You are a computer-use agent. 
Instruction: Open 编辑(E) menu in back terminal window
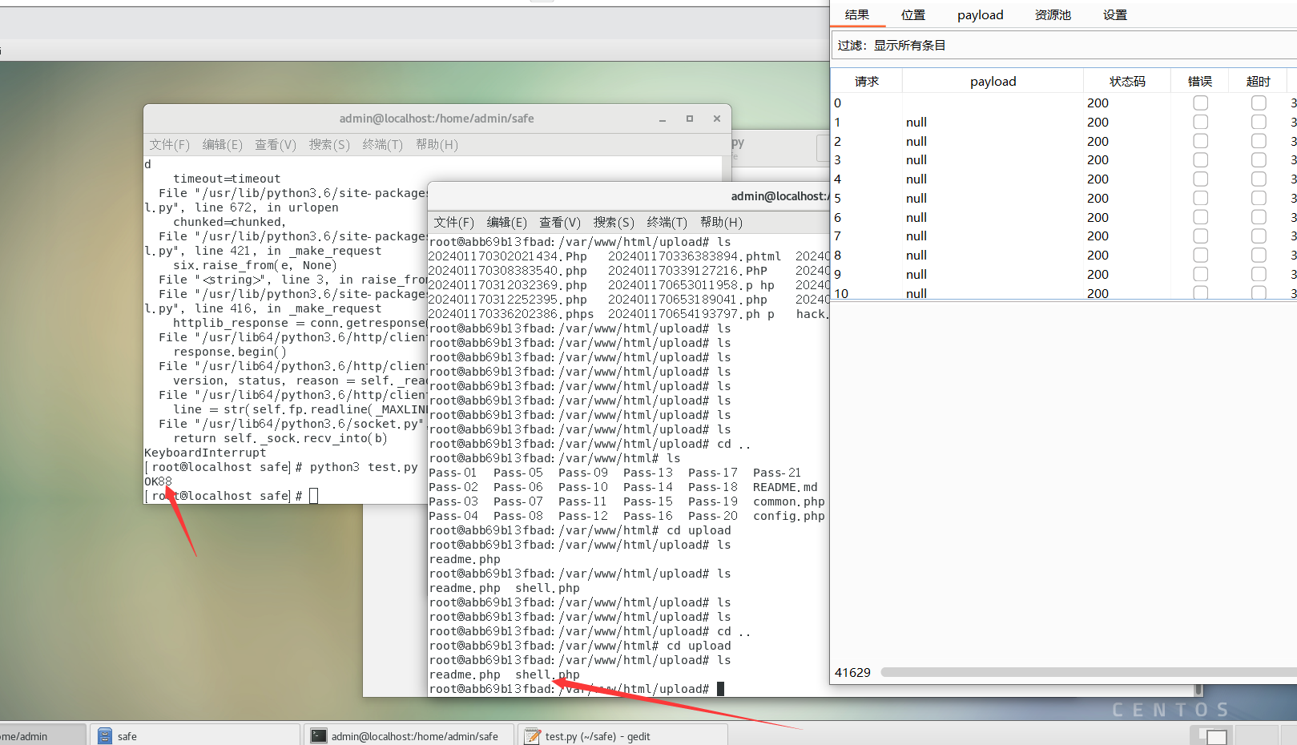click(222, 144)
